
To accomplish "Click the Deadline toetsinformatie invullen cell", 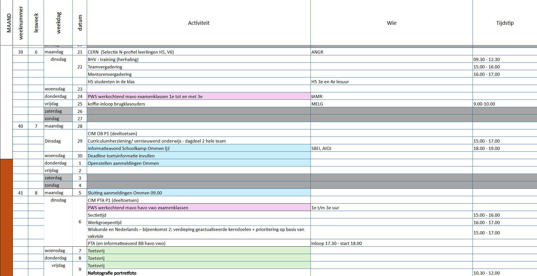I will (x=199, y=155).
